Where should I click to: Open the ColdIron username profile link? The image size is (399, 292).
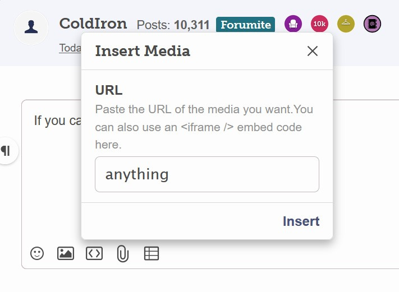click(x=93, y=24)
